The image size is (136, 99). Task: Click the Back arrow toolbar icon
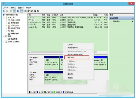point(4,11)
